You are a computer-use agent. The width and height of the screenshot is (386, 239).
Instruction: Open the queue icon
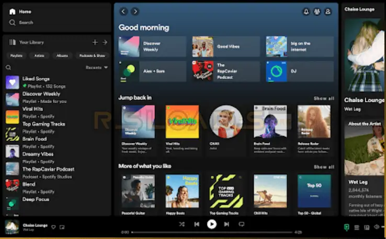[357, 228]
